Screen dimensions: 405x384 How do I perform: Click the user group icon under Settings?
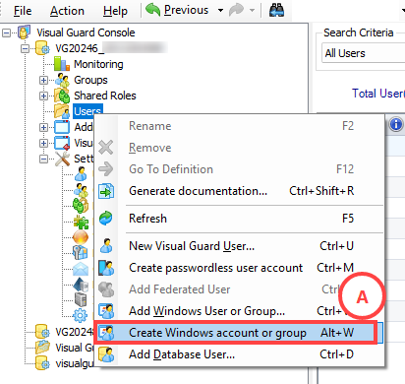[x=81, y=190]
